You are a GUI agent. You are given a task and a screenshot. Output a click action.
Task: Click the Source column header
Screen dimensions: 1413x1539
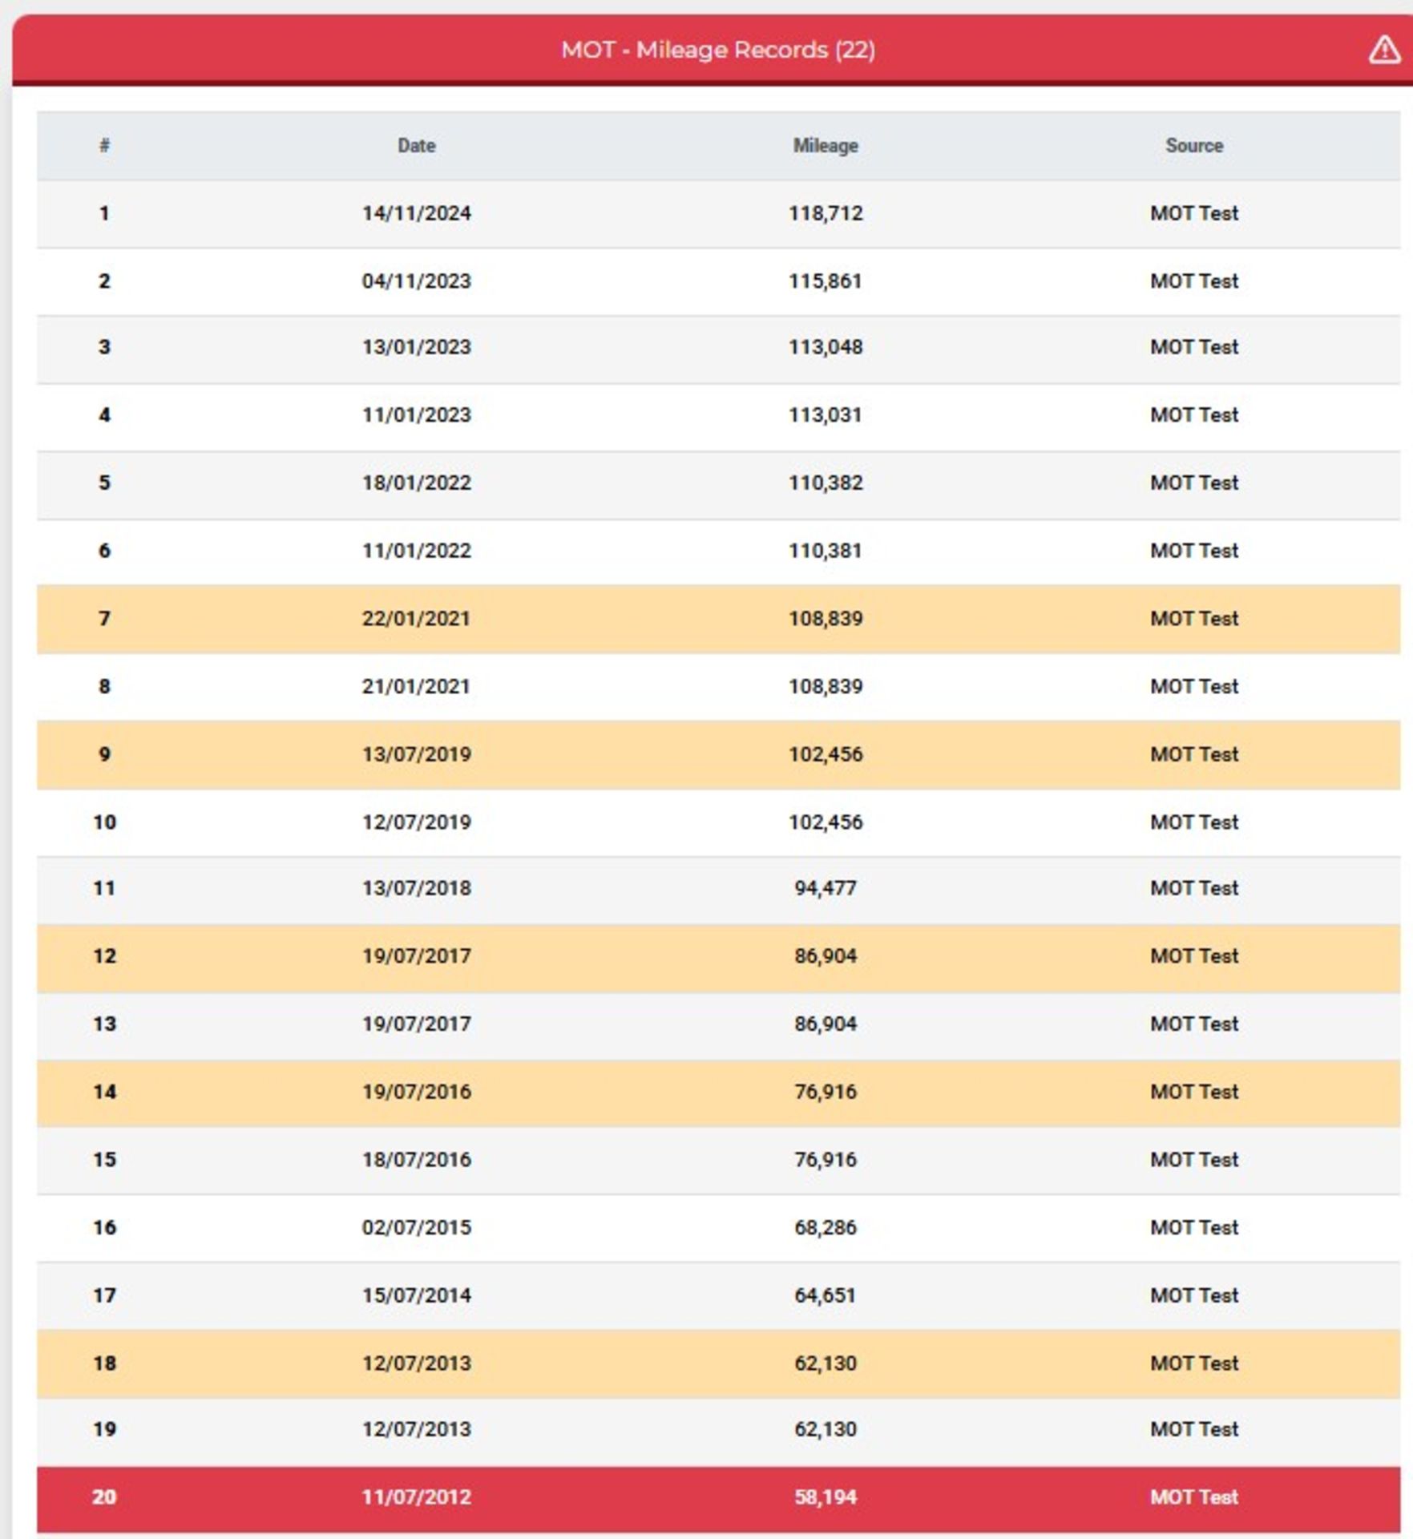coord(1194,146)
